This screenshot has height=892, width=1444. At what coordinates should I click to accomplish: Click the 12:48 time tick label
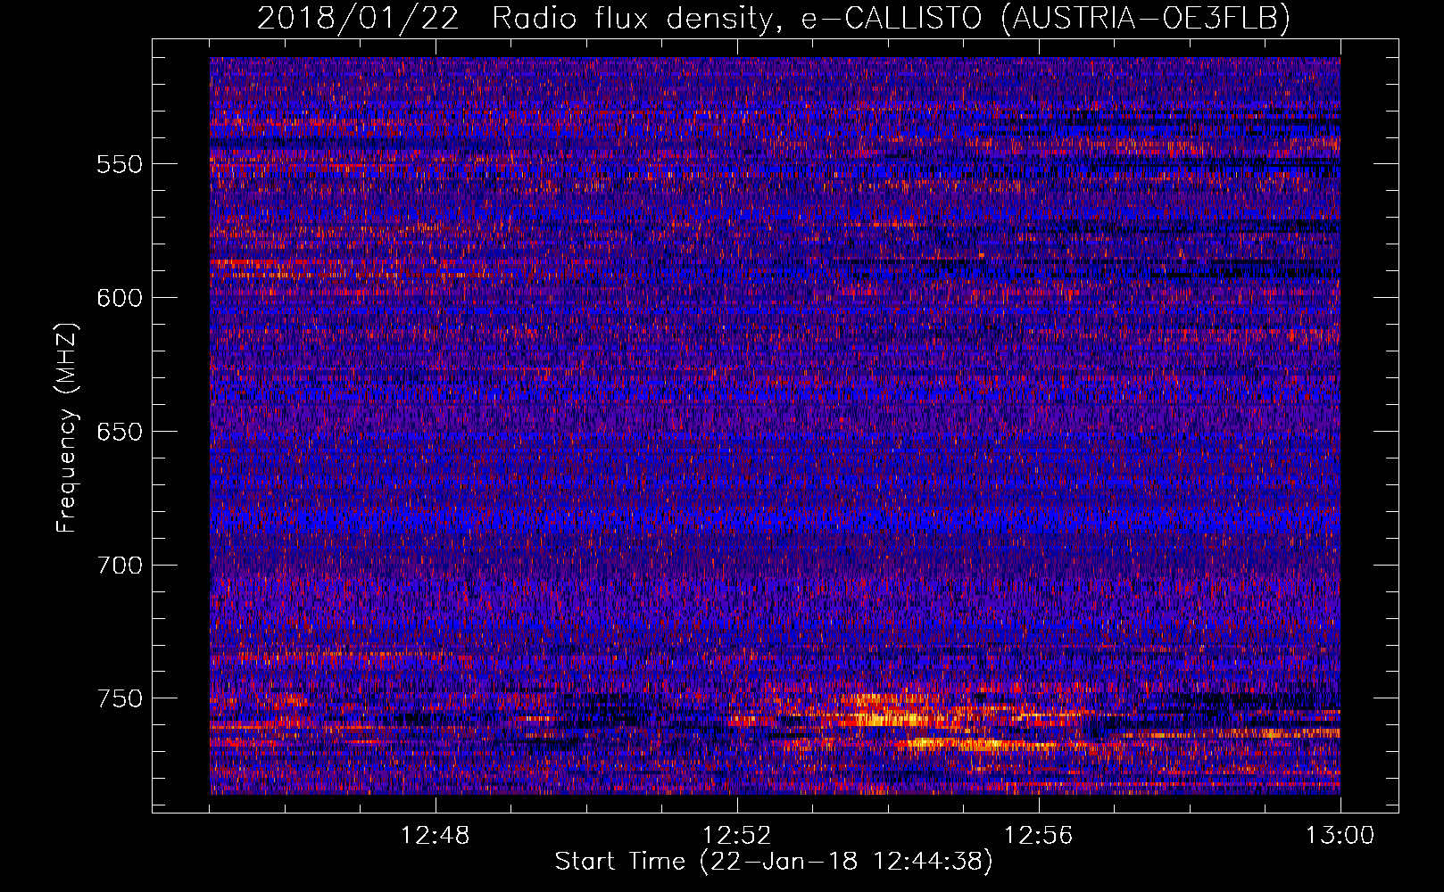tap(436, 836)
